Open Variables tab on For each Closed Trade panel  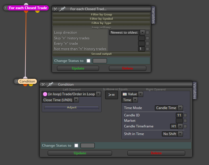153,15
